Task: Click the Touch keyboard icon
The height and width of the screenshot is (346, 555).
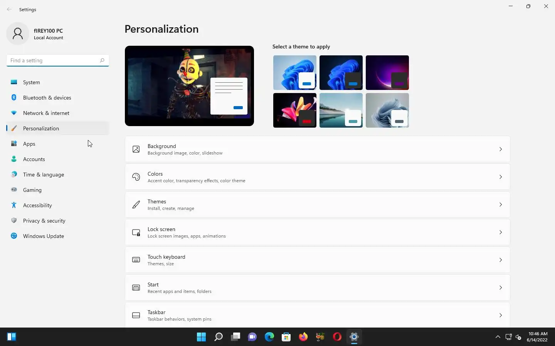Action: click(x=136, y=260)
